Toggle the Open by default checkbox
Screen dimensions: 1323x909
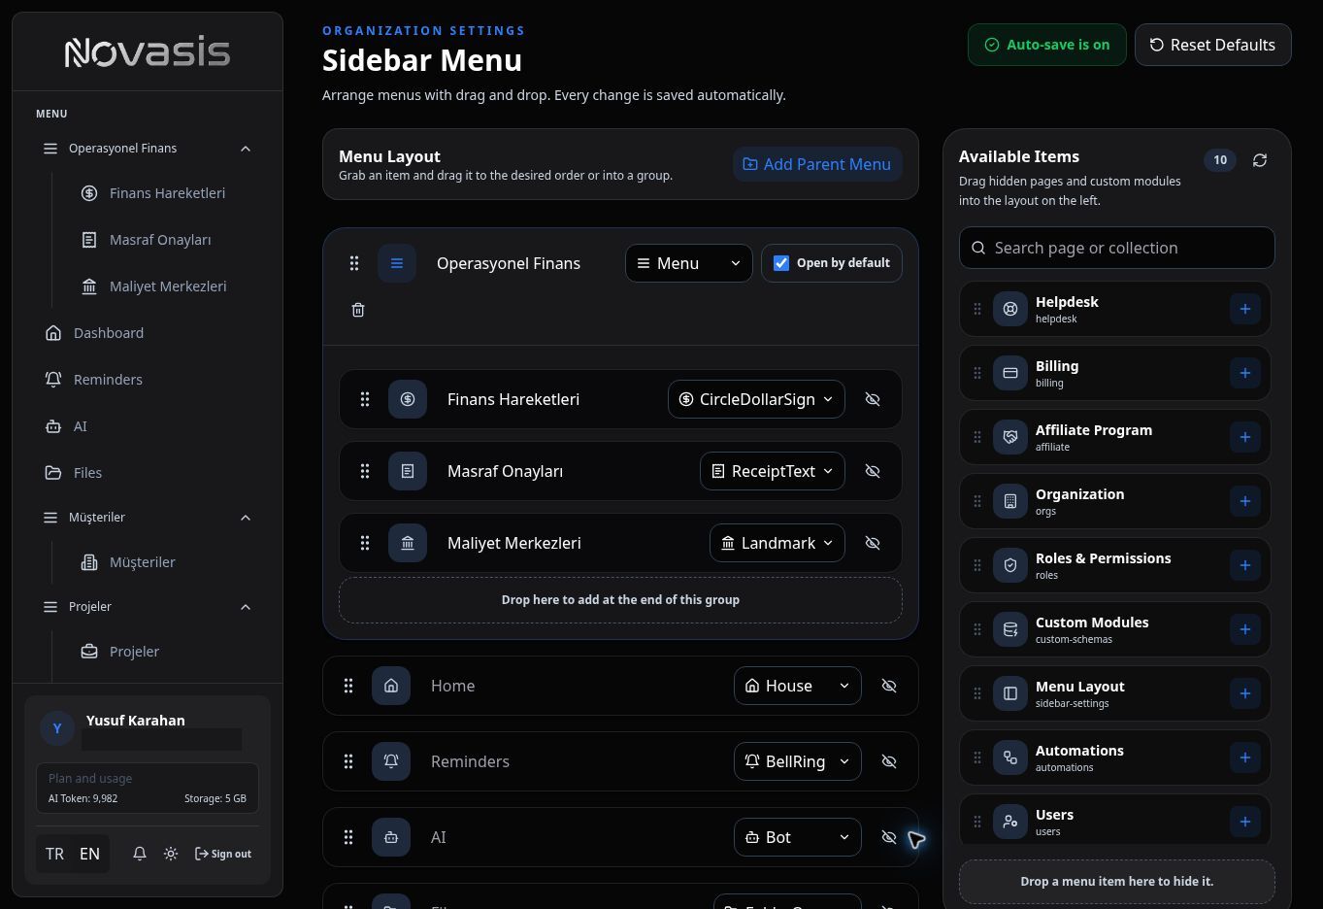click(781, 263)
